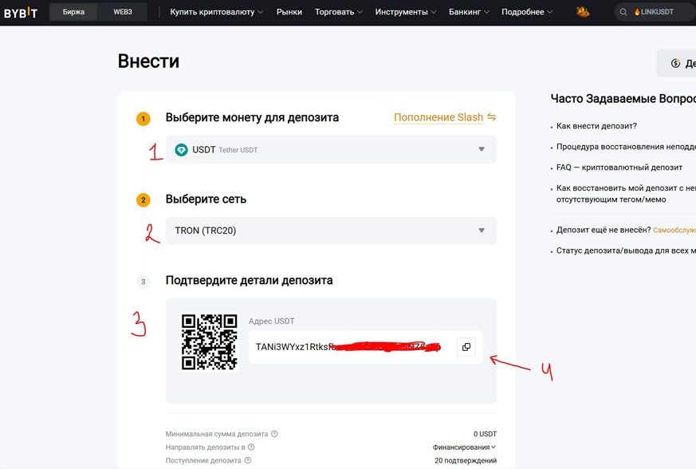
Task: Show info about Минимальная сумма депозита
Action: coord(275,434)
